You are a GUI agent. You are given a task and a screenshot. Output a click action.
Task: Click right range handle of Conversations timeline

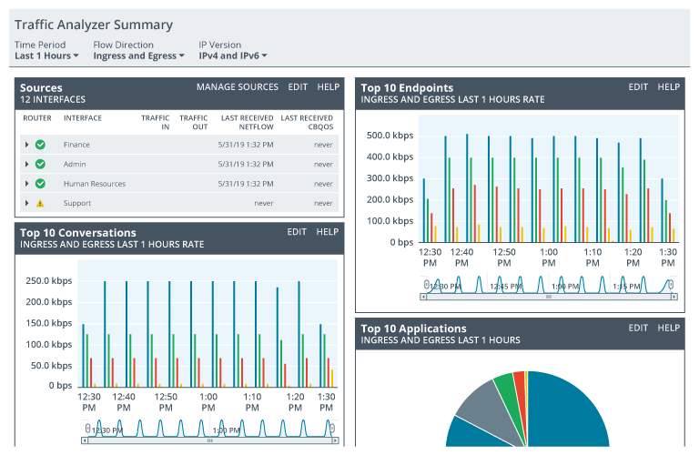coord(332,429)
